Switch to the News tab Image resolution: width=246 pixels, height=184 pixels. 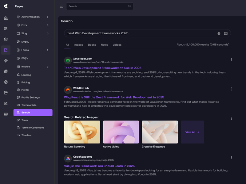(x=104, y=45)
